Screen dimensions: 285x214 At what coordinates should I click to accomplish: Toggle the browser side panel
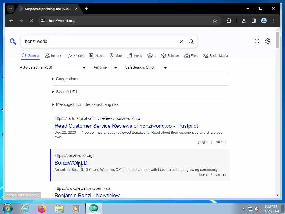pyautogui.click(x=254, y=21)
